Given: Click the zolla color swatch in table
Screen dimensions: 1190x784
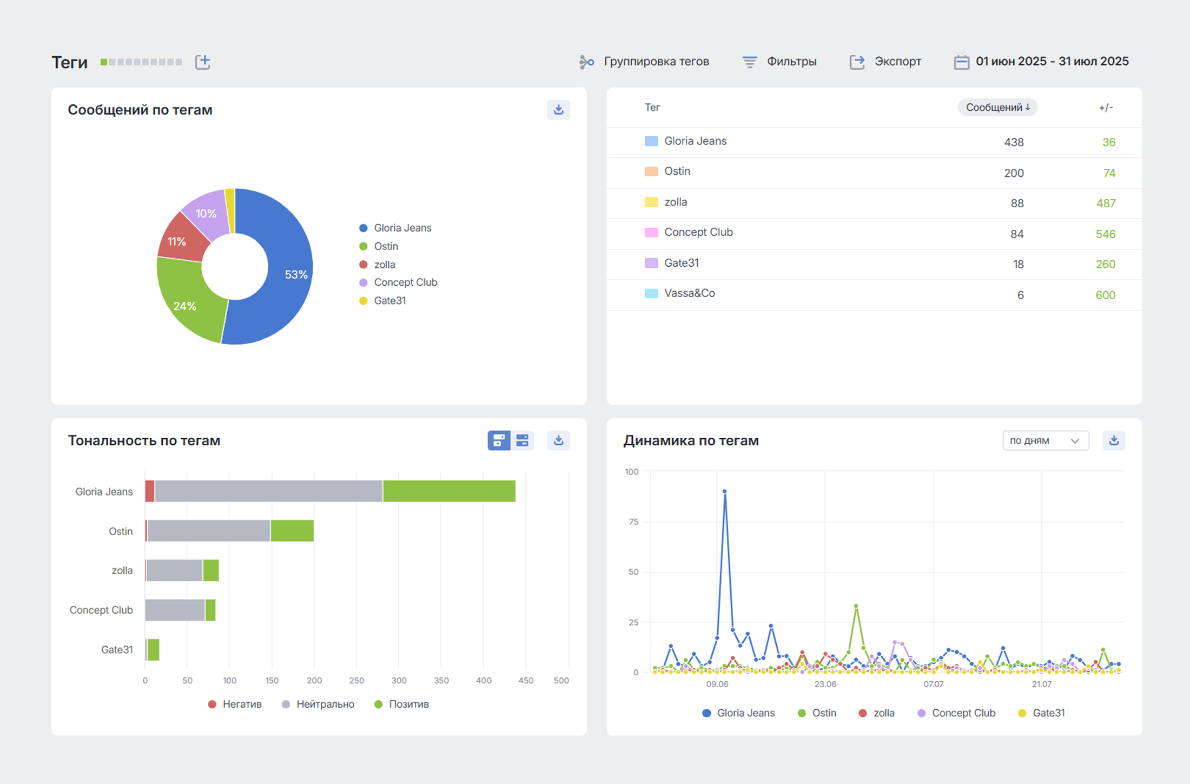Looking at the screenshot, I should 651,202.
